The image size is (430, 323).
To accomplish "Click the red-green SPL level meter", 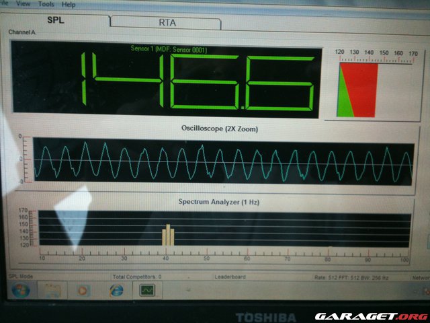I will tap(359, 89).
